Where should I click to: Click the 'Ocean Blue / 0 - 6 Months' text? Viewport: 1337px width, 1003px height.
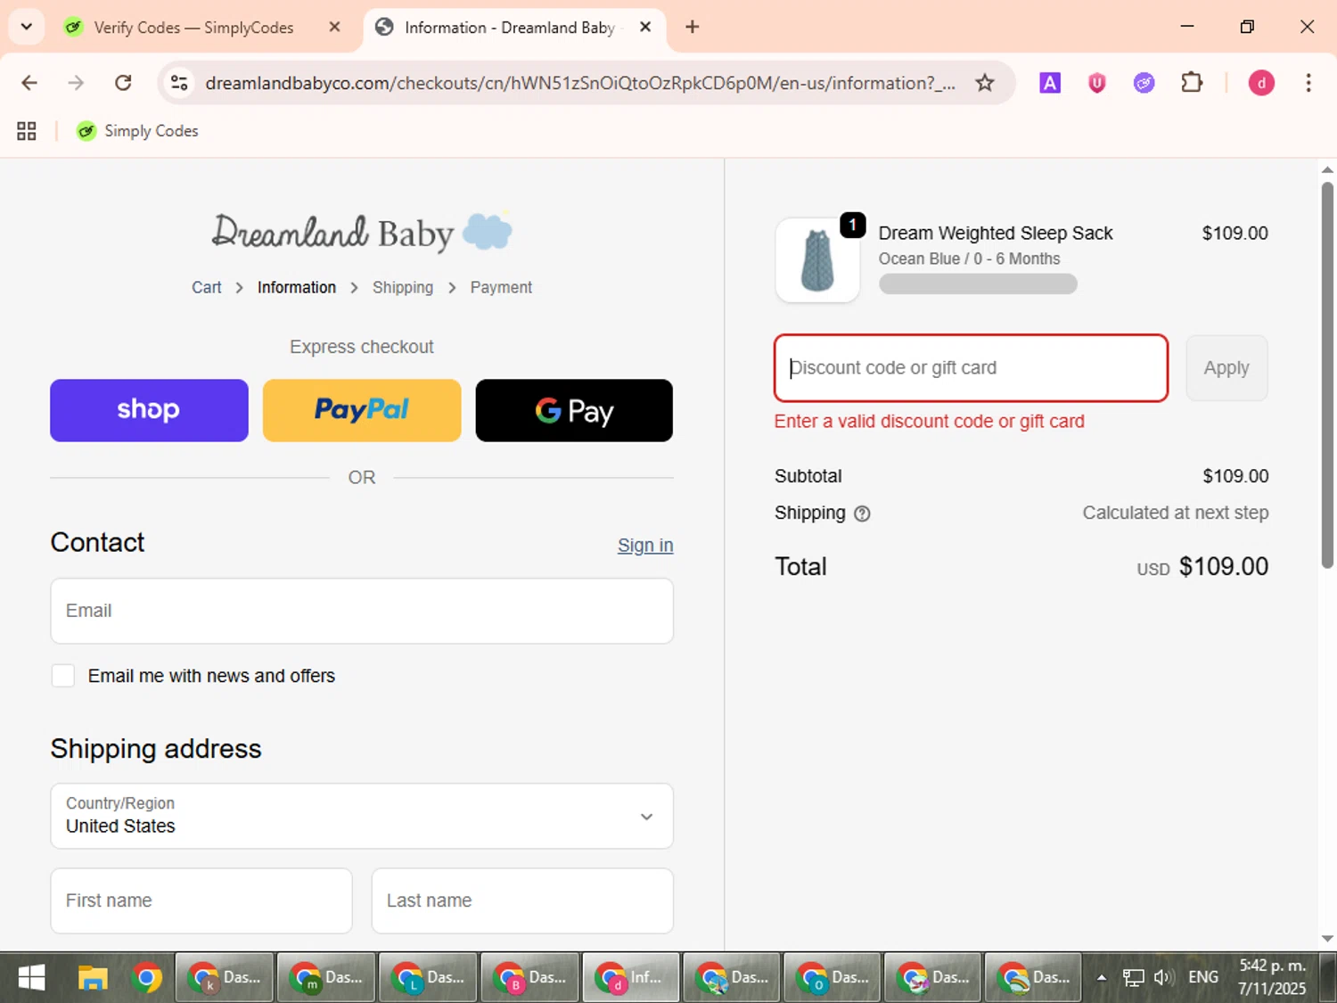pyautogui.click(x=969, y=259)
